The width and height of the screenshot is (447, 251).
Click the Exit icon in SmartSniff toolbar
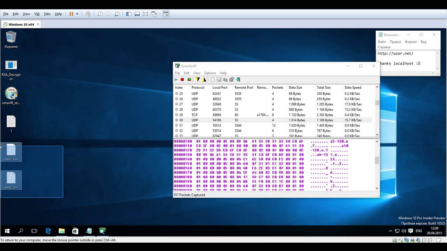238,79
